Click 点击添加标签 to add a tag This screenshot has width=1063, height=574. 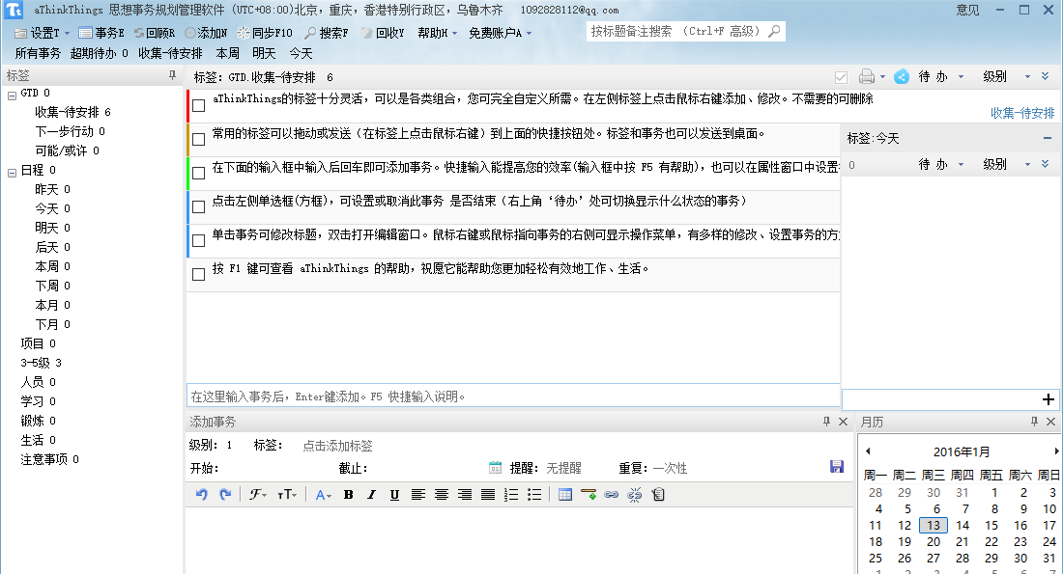point(337,446)
